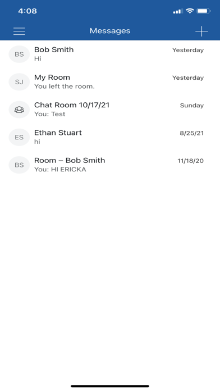Open the Room – Bob Smith conversation
The height and width of the screenshot is (391, 220).
click(x=110, y=165)
